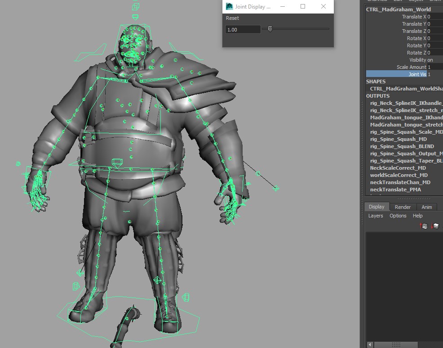This screenshot has width=443, height=348.
Task: Select the Rotate Z channel label
Action: 416,53
